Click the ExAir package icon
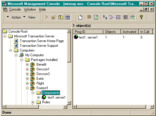The image size is (156, 116). click(x=33, y=79)
